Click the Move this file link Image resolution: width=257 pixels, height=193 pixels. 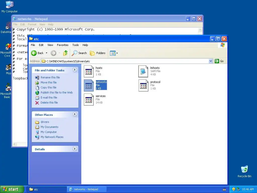(48, 82)
